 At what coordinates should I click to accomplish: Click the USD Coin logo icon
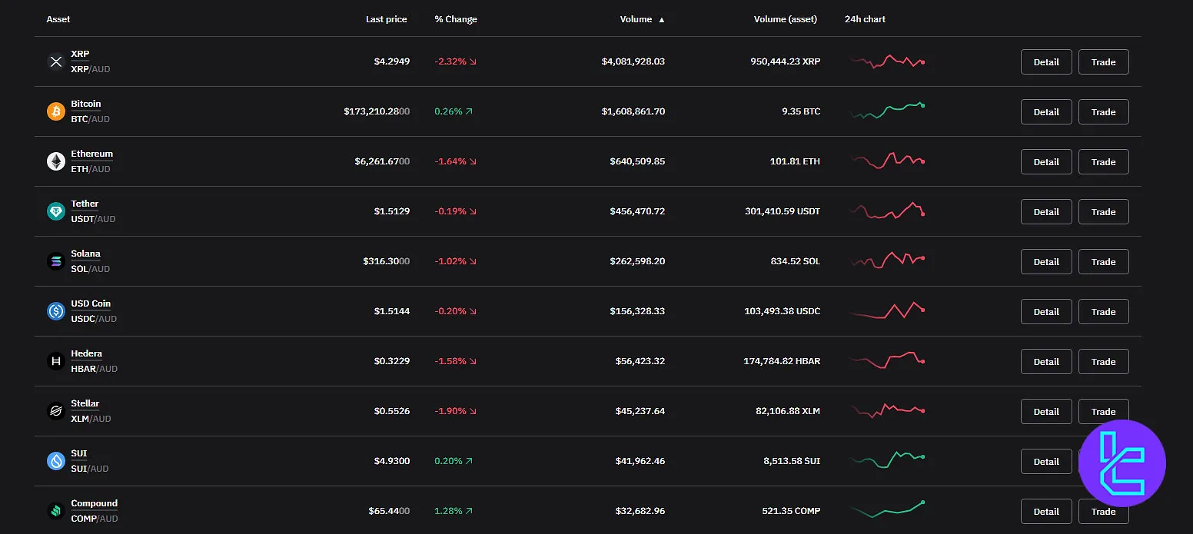(x=55, y=311)
